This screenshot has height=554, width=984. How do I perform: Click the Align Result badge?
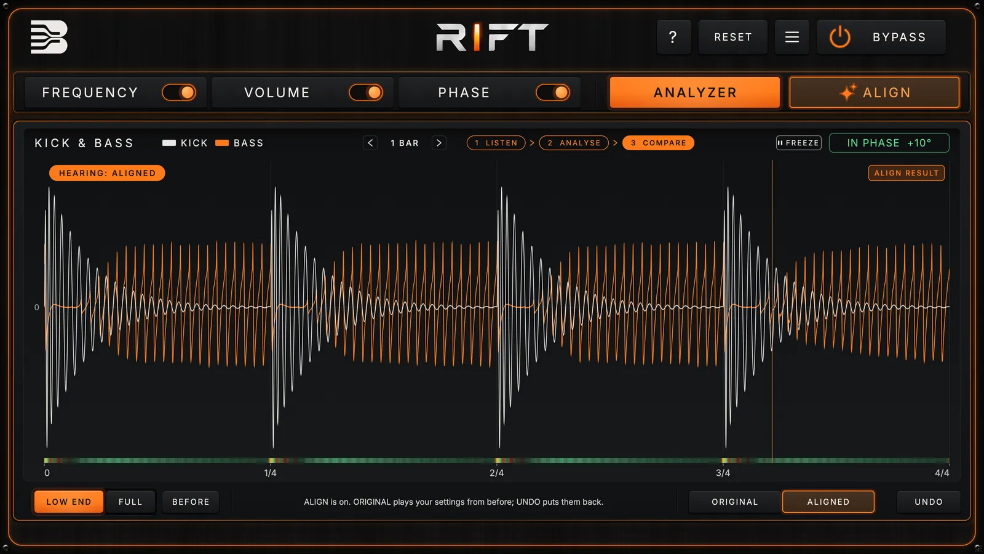coord(907,173)
